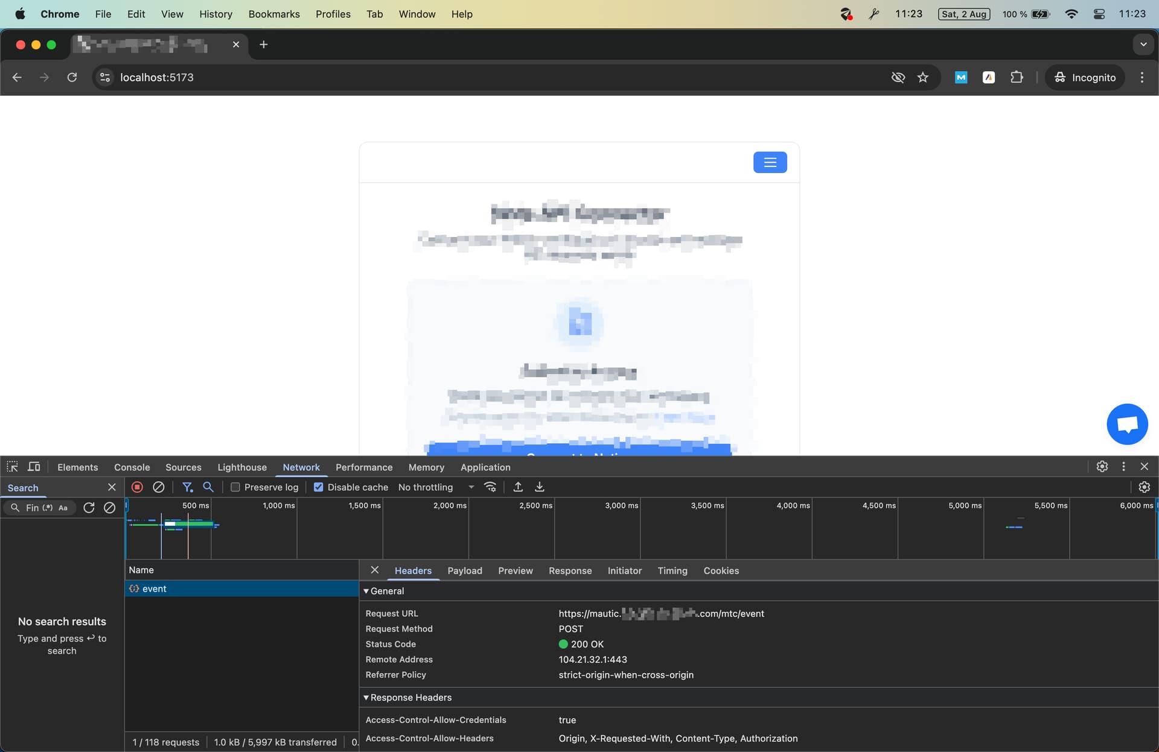1159x752 pixels.
Task: Toggle regex option in search field
Action: point(48,508)
